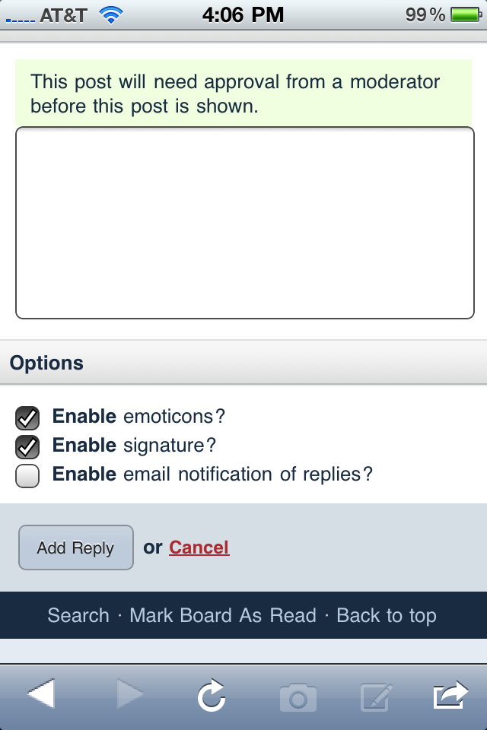
Task: Focus the reply message text area
Action: [244, 223]
